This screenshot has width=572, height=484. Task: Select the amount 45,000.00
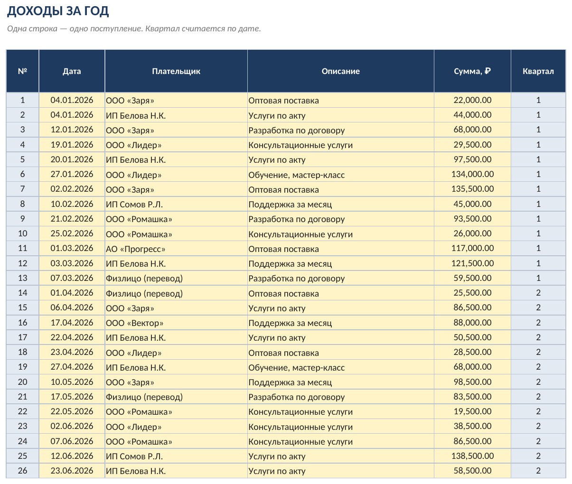(x=473, y=204)
